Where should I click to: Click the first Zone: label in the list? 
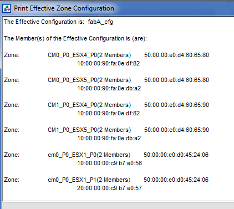tap(12, 55)
